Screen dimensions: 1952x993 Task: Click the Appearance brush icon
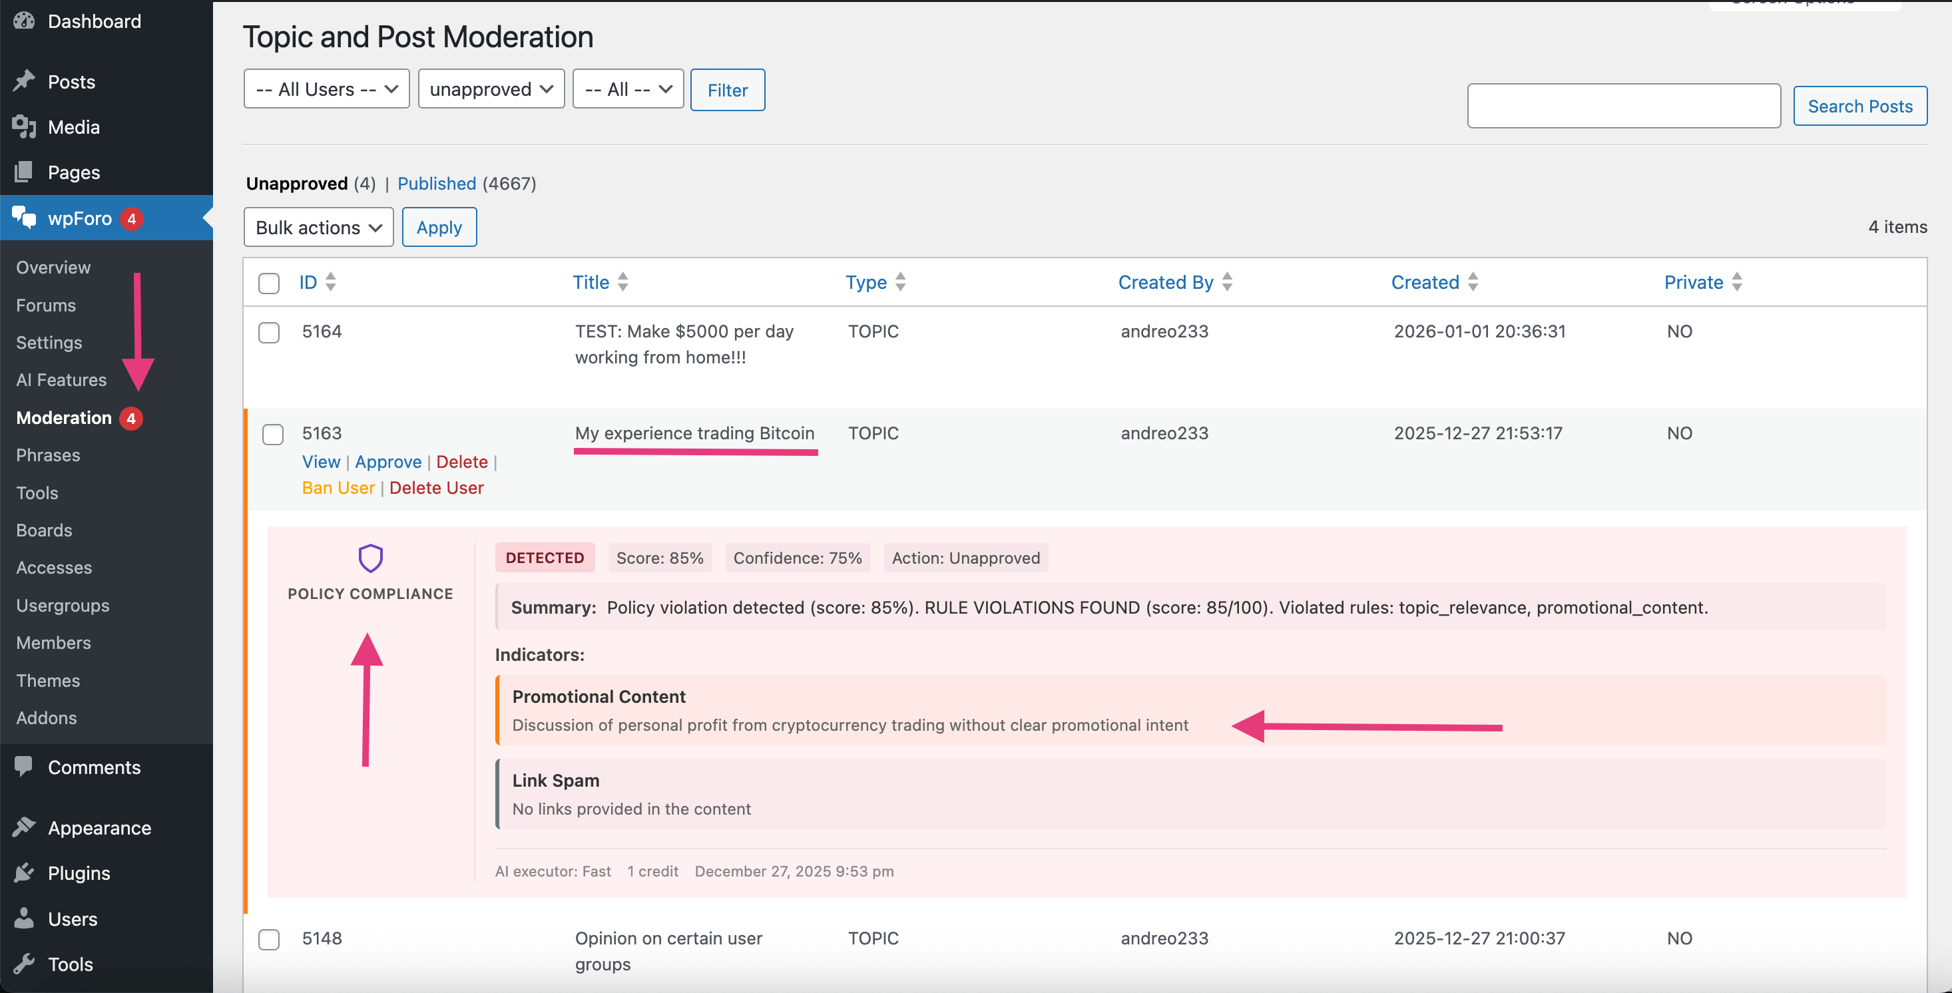click(24, 827)
